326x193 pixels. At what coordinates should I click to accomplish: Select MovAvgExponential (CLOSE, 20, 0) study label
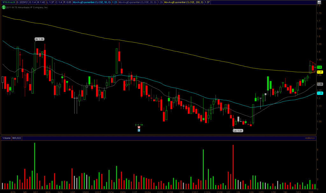138,3
